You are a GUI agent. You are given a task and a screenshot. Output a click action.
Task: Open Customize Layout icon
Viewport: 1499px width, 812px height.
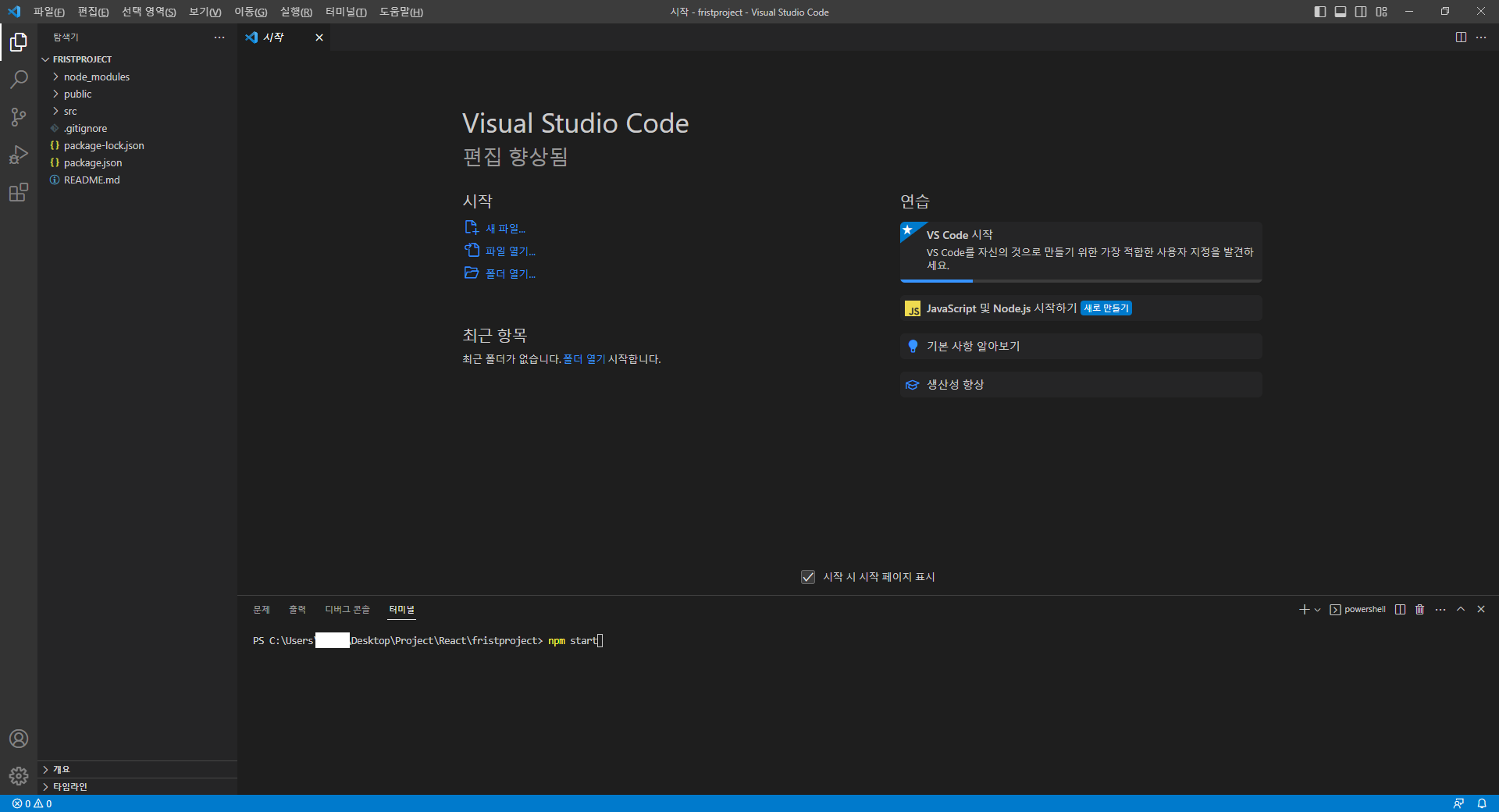click(1382, 12)
